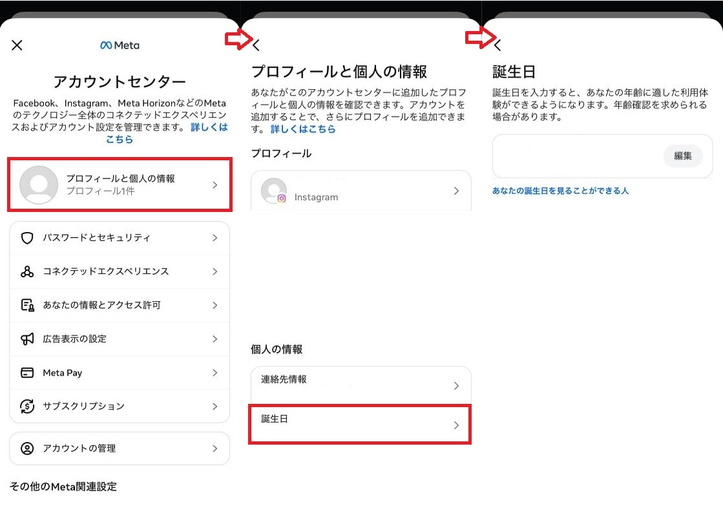Expand chevron beside プロフィール1件 row

click(x=215, y=185)
